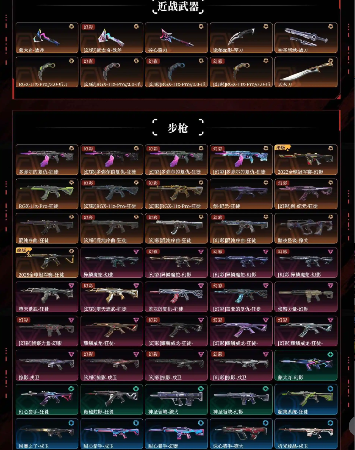Choose the 诡秘蛇影-军刀 knife card
The width and height of the screenshot is (355, 450).
[241, 38]
